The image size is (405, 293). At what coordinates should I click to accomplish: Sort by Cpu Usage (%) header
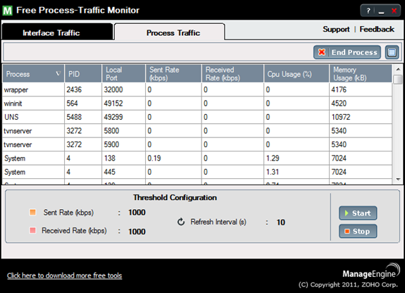point(297,74)
